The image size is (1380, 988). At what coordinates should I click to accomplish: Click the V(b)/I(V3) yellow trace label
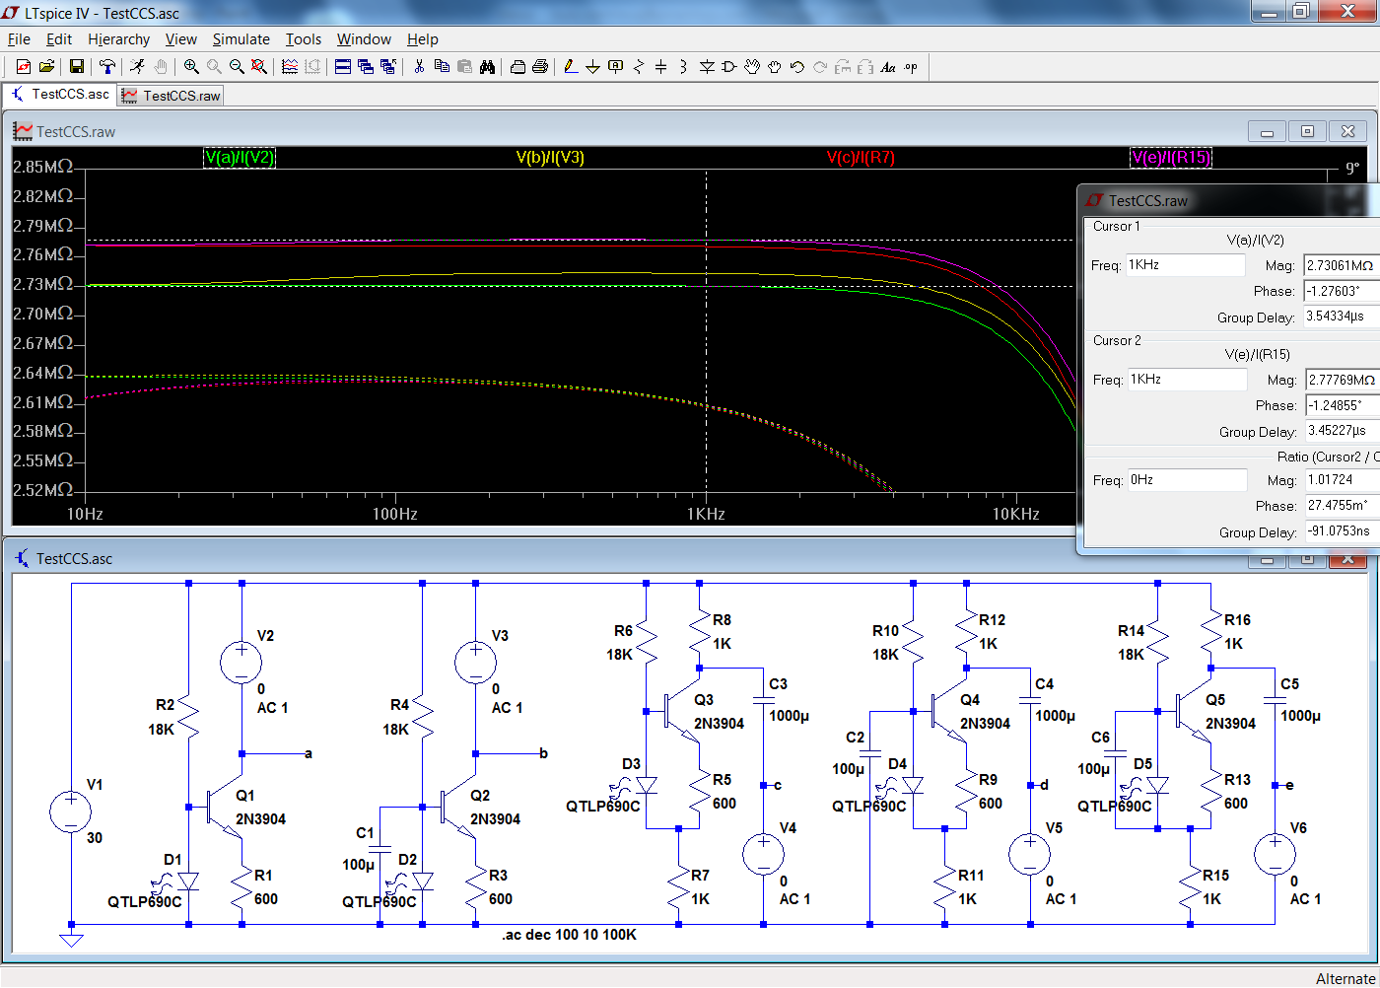[550, 158]
